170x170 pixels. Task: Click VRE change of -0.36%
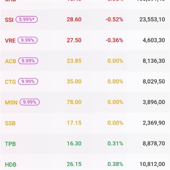(114, 40)
